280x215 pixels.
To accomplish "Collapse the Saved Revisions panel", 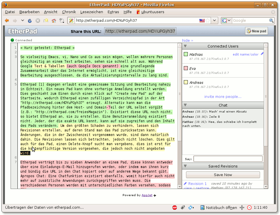I will click(185, 166).
